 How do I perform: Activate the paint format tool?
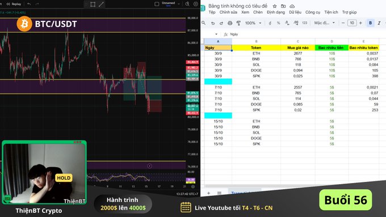238,23
